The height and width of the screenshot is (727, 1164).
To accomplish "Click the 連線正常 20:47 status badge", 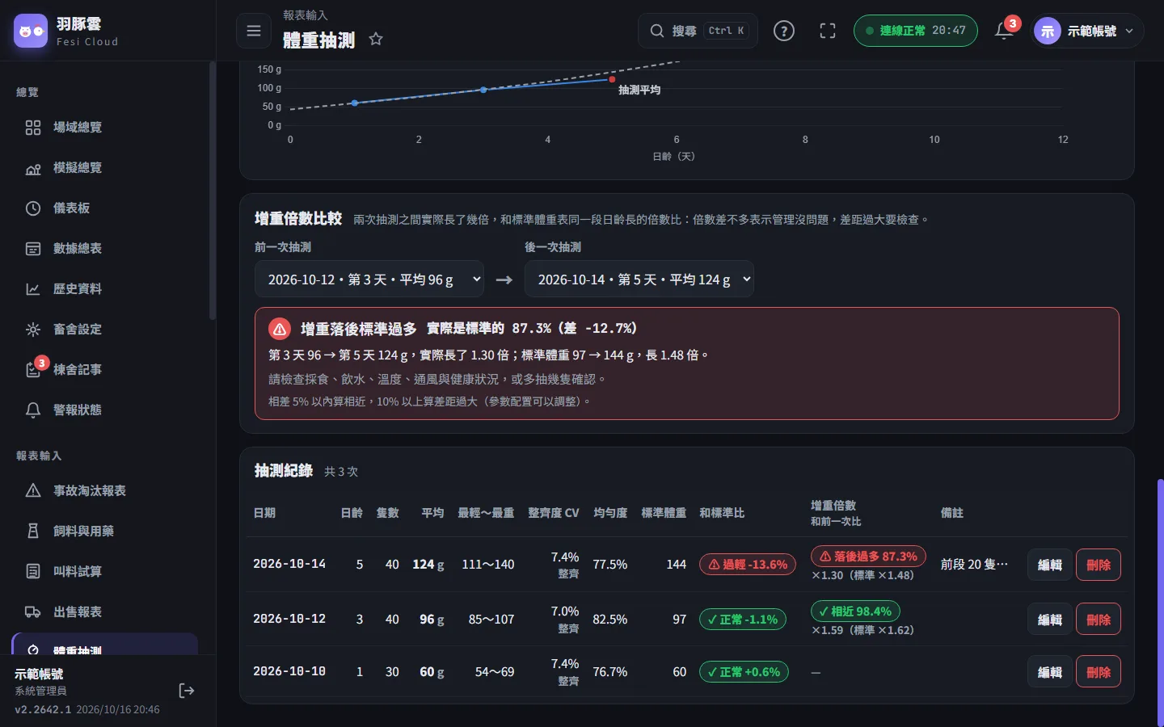I will 915,31.
